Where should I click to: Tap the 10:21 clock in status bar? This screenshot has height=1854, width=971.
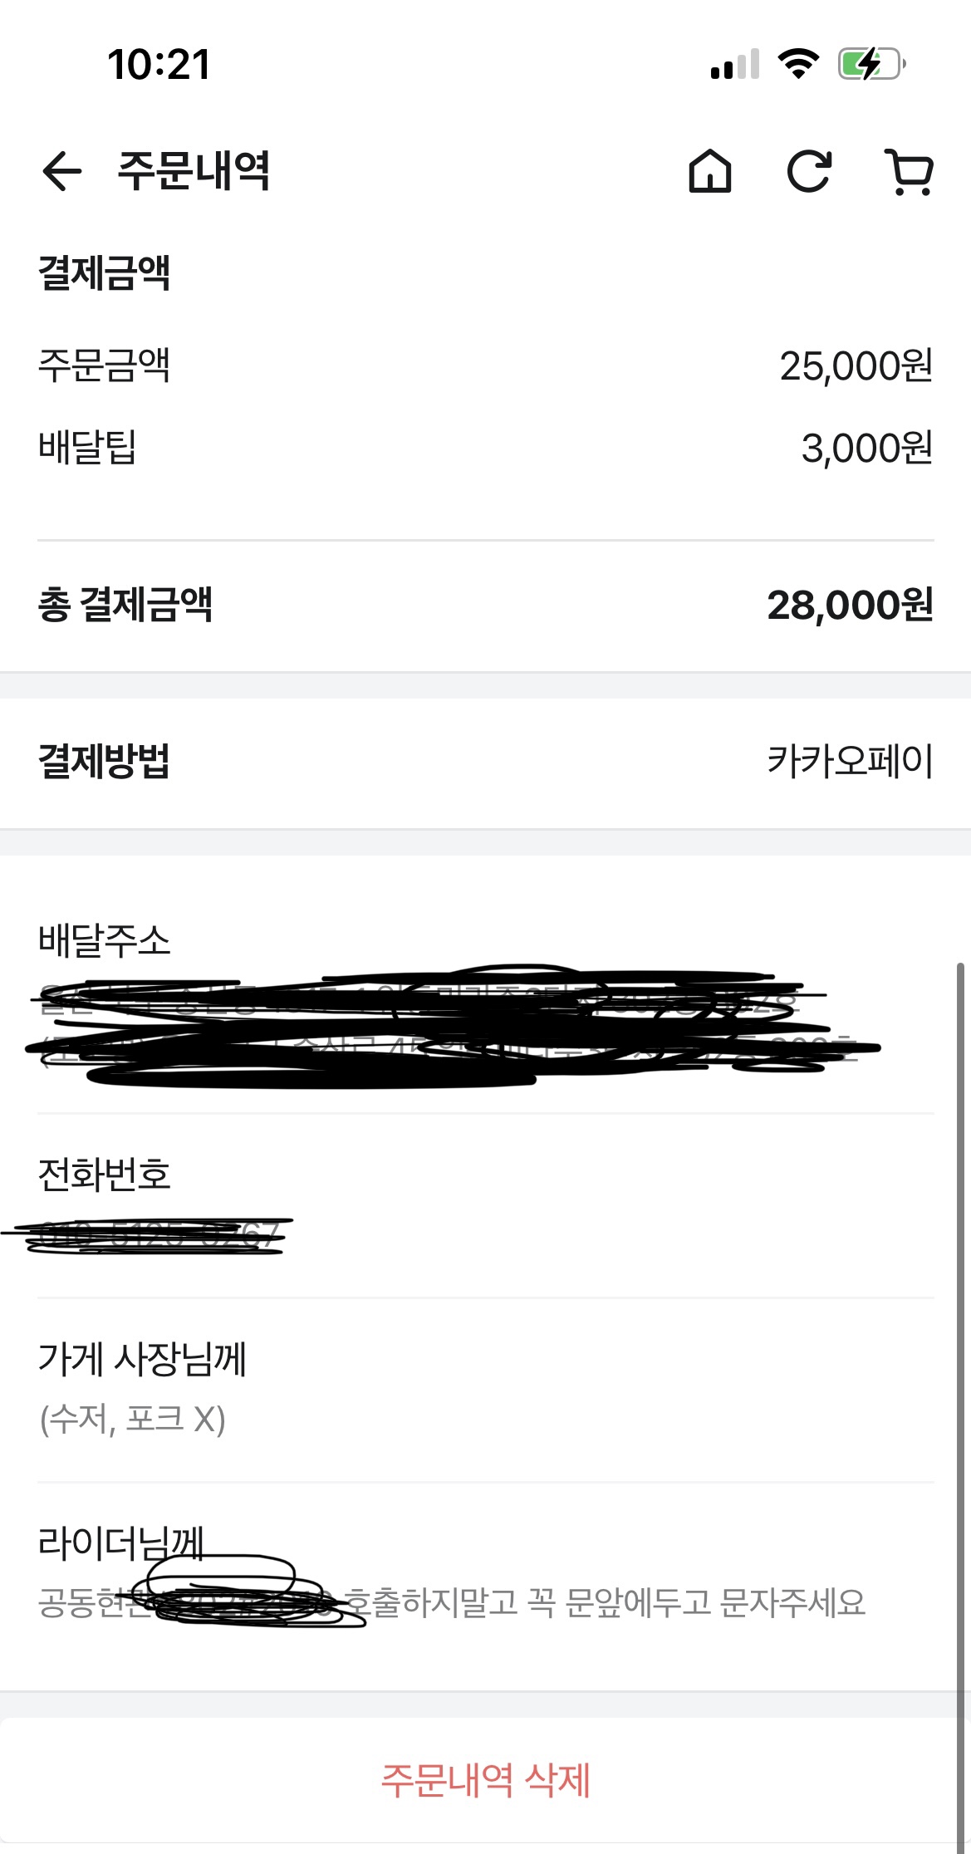click(x=159, y=65)
